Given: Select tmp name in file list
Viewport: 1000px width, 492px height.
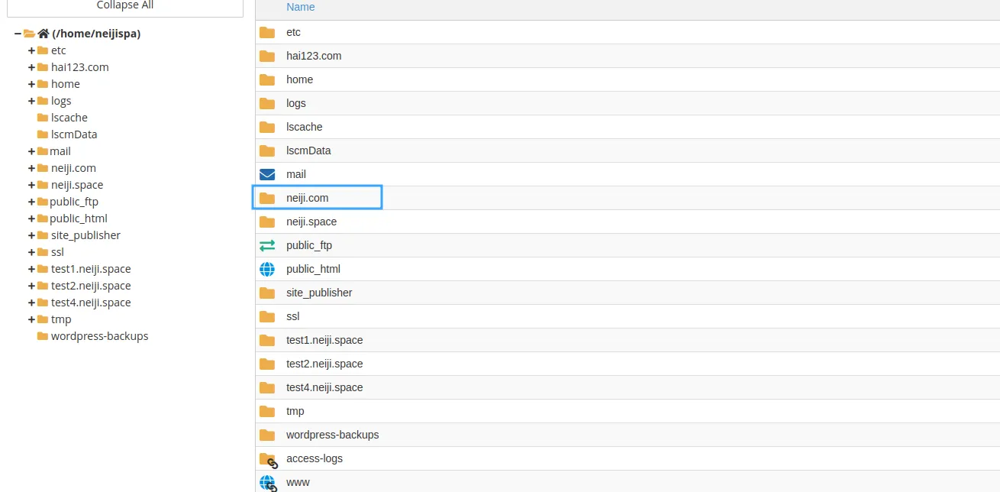Looking at the screenshot, I should coord(295,411).
